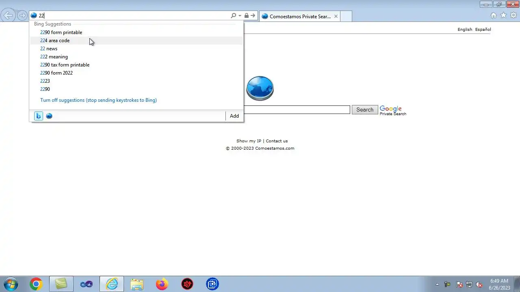The height and width of the screenshot is (292, 520).
Task: Select suggestion '2290 form printable'
Action: (x=136, y=32)
